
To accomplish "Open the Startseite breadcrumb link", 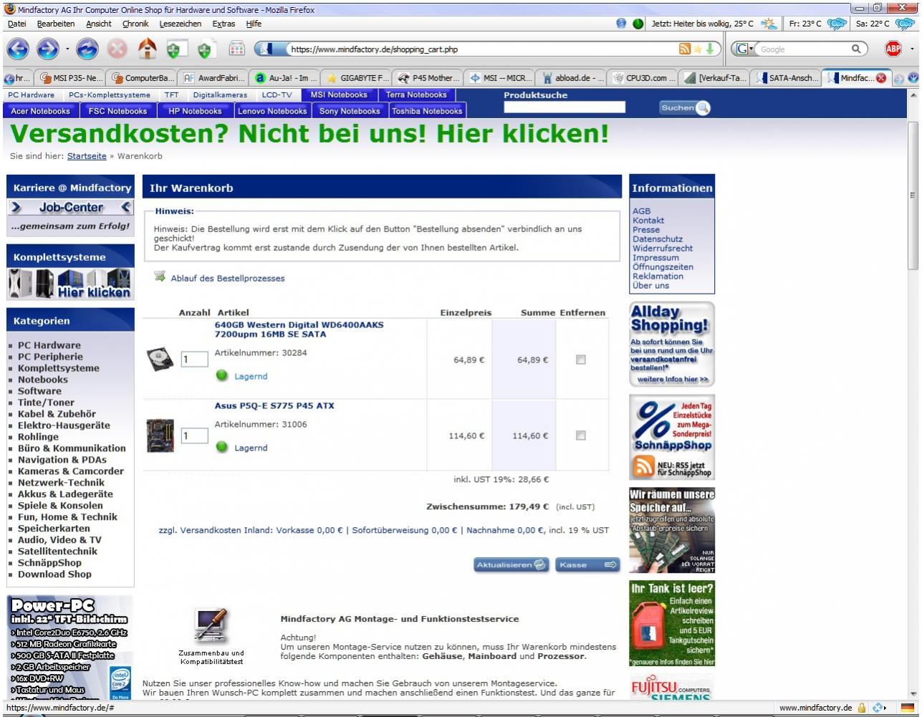I will click(87, 156).
